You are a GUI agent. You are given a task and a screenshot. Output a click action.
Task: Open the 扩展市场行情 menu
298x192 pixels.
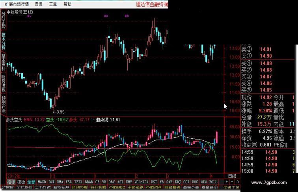pos(17,4)
